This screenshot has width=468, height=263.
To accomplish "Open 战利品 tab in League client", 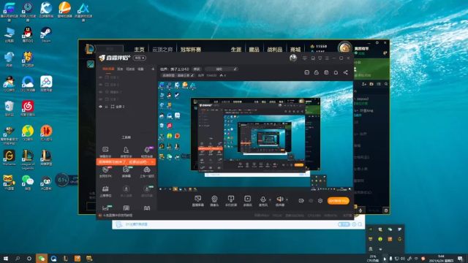I will click(x=275, y=50).
